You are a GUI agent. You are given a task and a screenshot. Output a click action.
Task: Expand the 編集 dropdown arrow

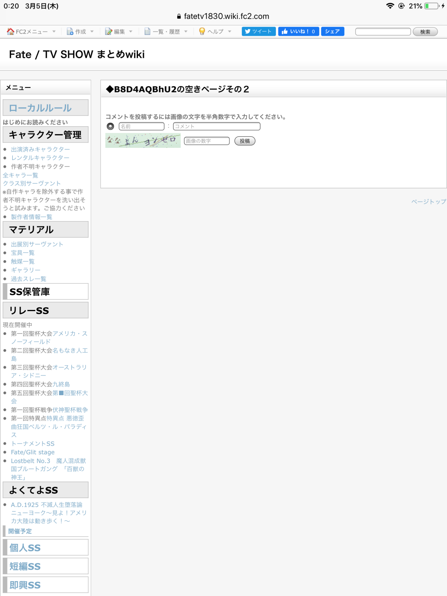(131, 32)
